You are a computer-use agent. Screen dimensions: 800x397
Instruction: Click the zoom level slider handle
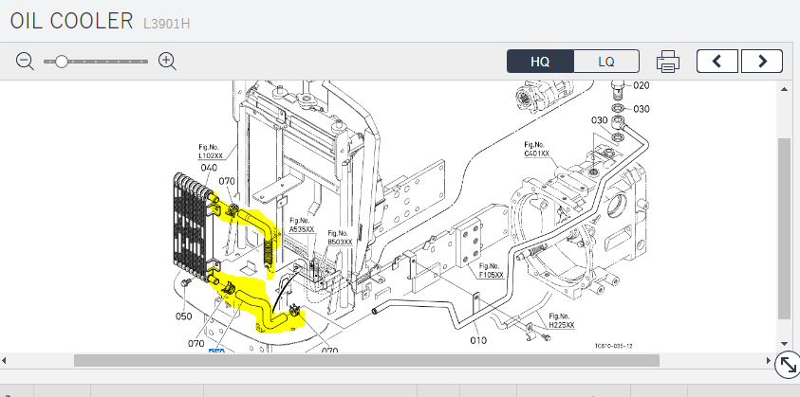click(x=62, y=62)
